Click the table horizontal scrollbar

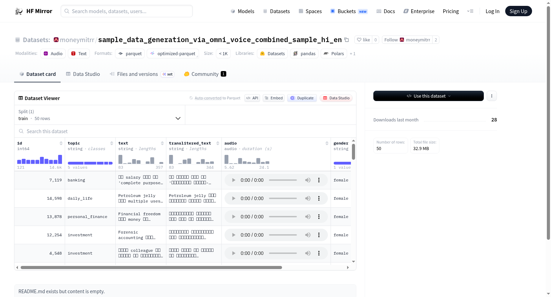pos(151,267)
